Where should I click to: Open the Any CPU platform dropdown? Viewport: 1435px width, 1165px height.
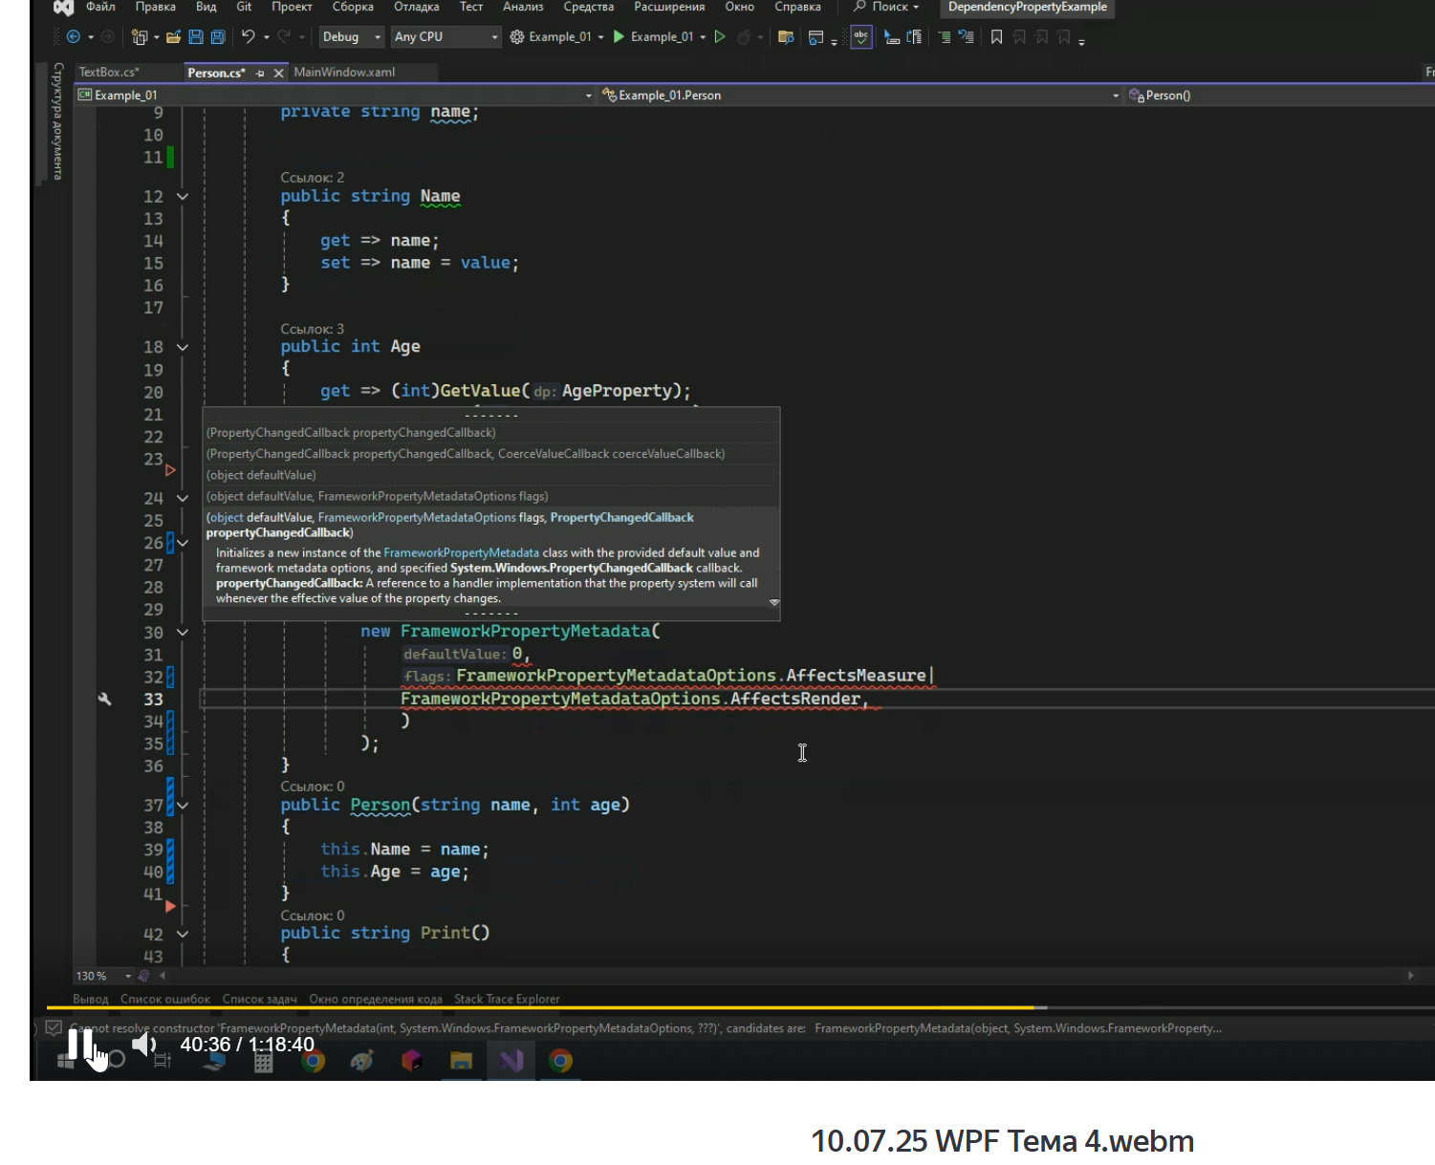[x=446, y=36]
